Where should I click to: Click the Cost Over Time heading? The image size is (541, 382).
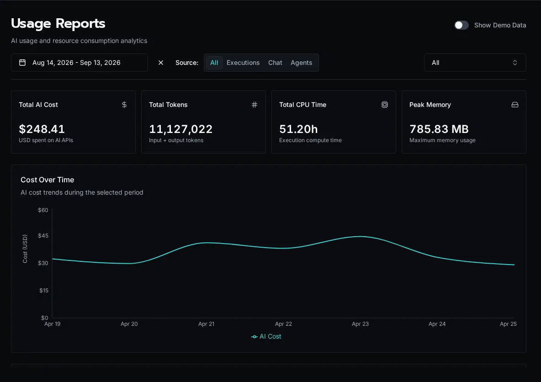coord(47,180)
